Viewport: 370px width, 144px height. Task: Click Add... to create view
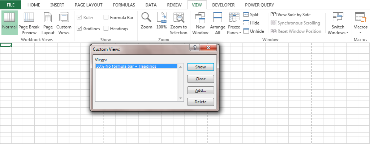click(201, 90)
